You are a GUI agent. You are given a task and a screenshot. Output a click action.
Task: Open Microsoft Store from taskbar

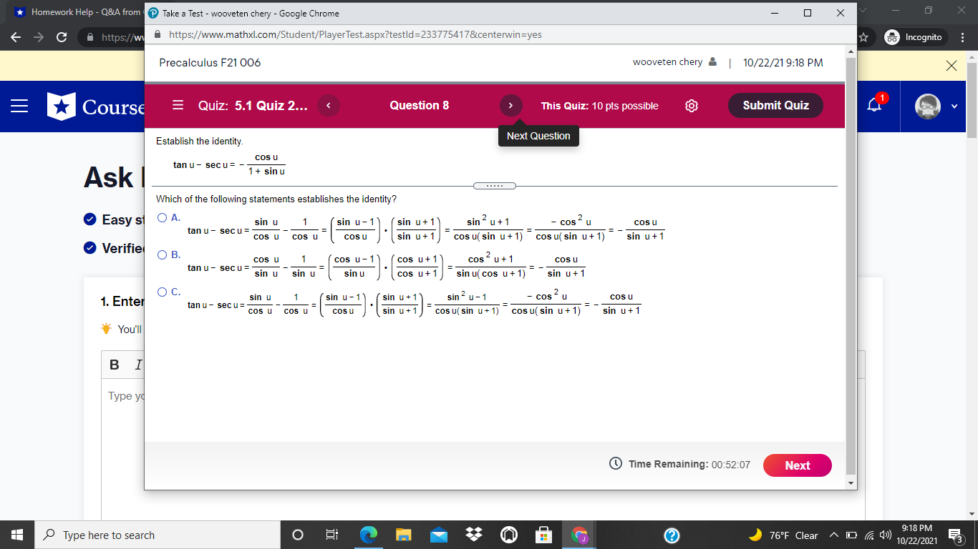543,535
